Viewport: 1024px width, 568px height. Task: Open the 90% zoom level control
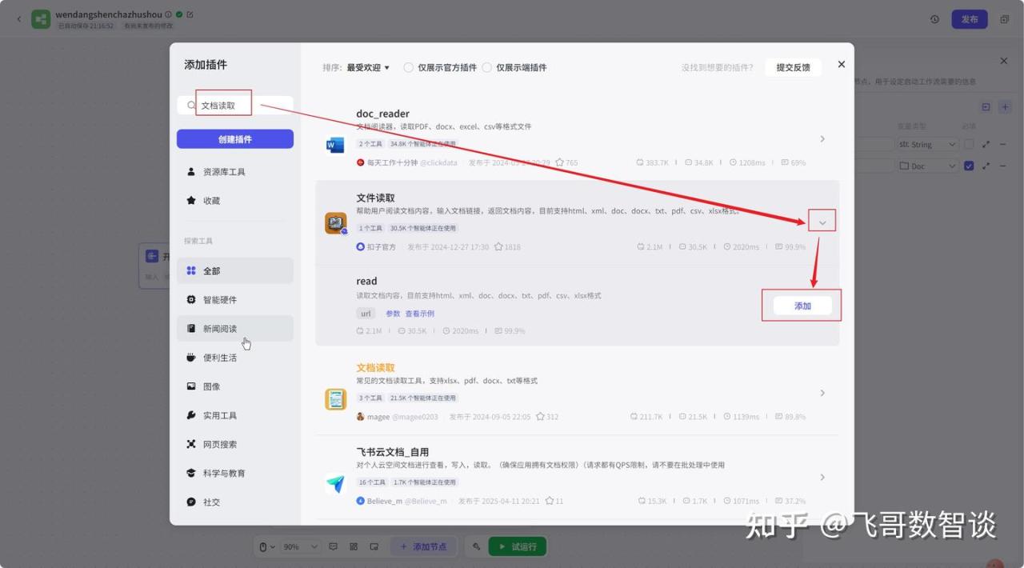298,547
